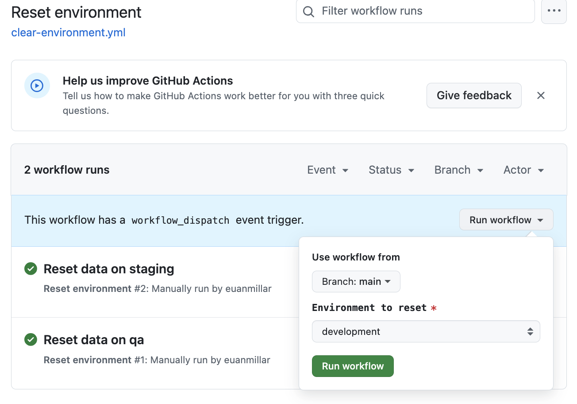Toggle the Run workflow dropdown button
The height and width of the screenshot is (404, 577).
tap(506, 220)
